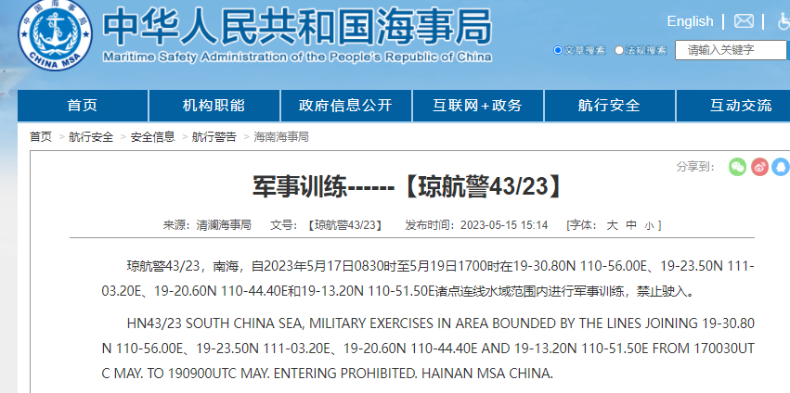Set font size to large (大)
This screenshot has width=790, height=393.
[x=612, y=225]
